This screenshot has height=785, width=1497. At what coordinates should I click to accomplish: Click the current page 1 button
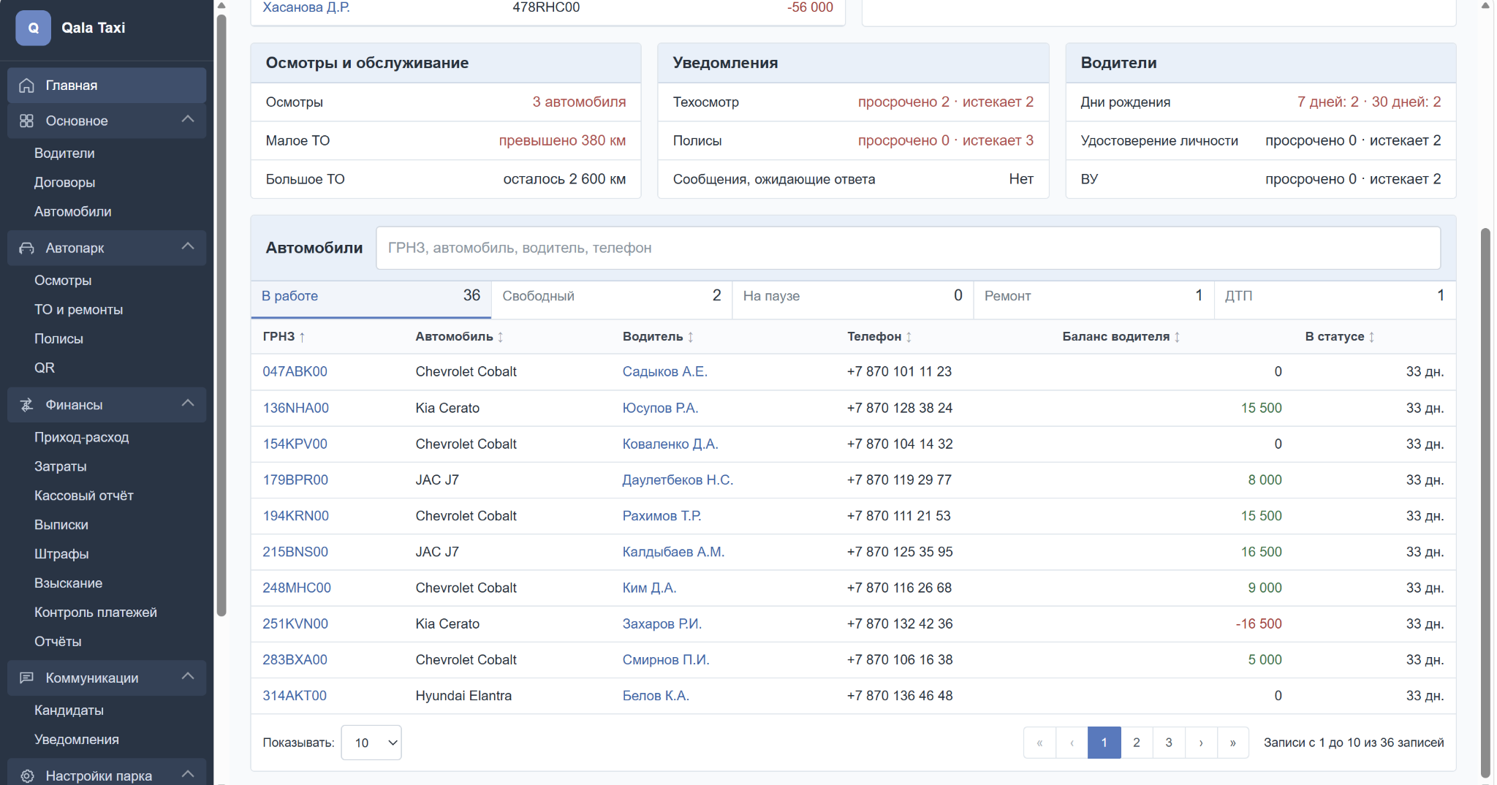click(x=1104, y=743)
